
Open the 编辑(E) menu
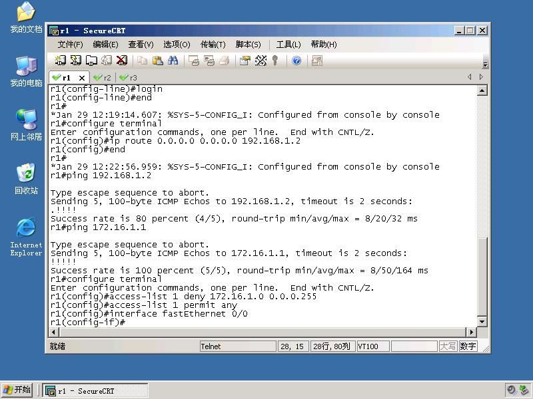tap(106, 45)
